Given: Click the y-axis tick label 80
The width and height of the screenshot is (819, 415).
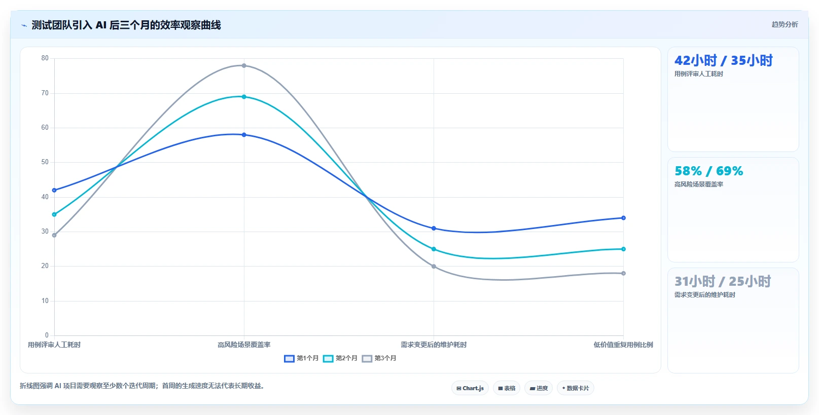Looking at the screenshot, I should [45, 58].
